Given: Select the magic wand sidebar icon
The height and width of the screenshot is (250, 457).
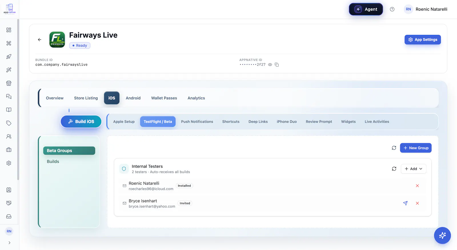Looking at the screenshot, I should [9, 70].
